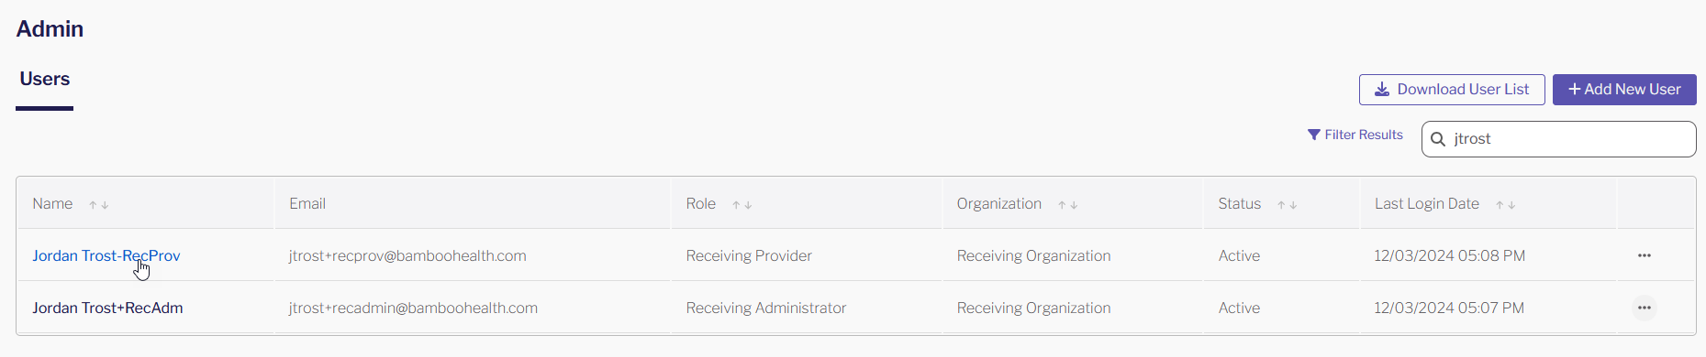Sort by Role using the arrows icon
The height and width of the screenshot is (357, 1706).
[x=742, y=205]
